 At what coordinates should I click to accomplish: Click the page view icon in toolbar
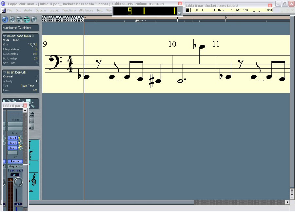(33, 19)
